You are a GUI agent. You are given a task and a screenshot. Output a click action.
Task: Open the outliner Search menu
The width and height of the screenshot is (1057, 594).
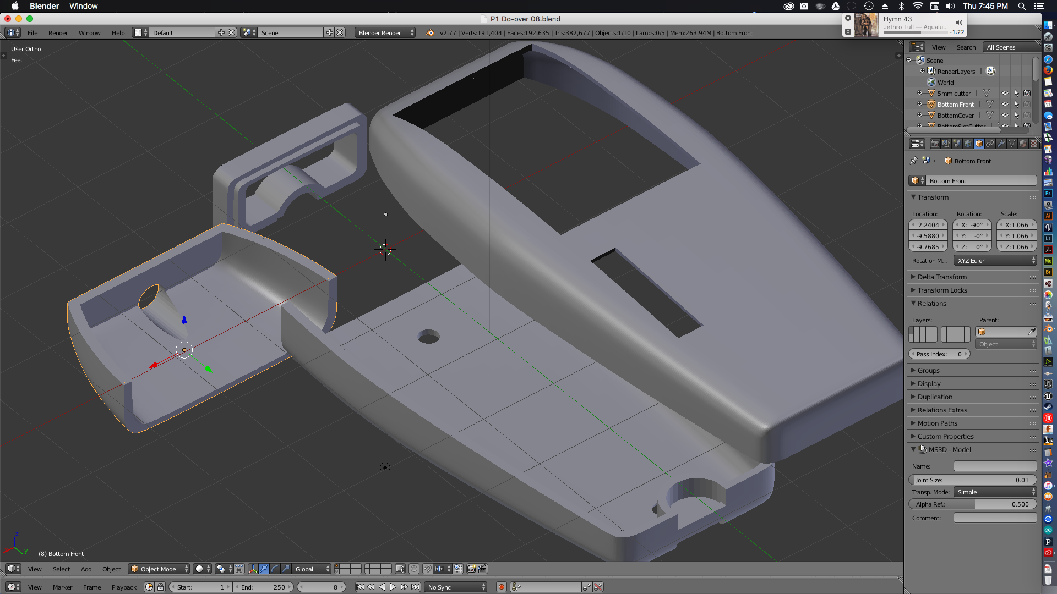click(x=966, y=47)
